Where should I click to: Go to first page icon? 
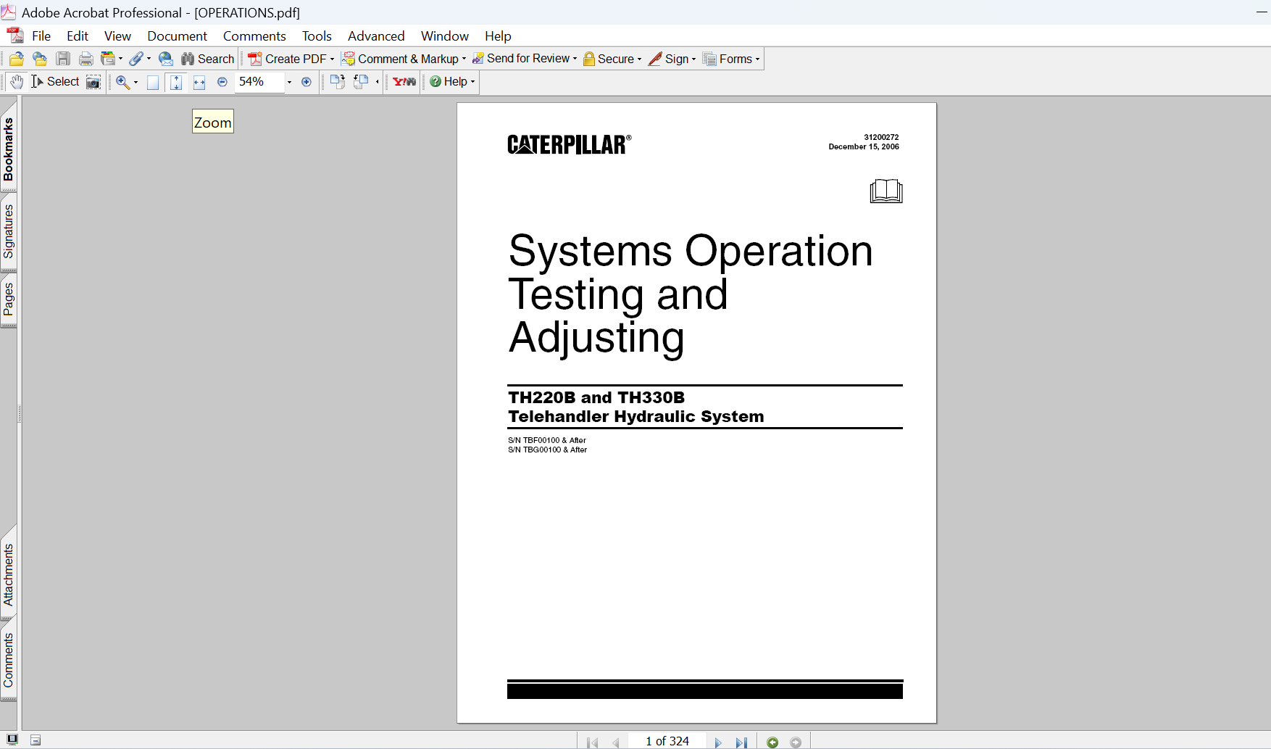(593, 742)
